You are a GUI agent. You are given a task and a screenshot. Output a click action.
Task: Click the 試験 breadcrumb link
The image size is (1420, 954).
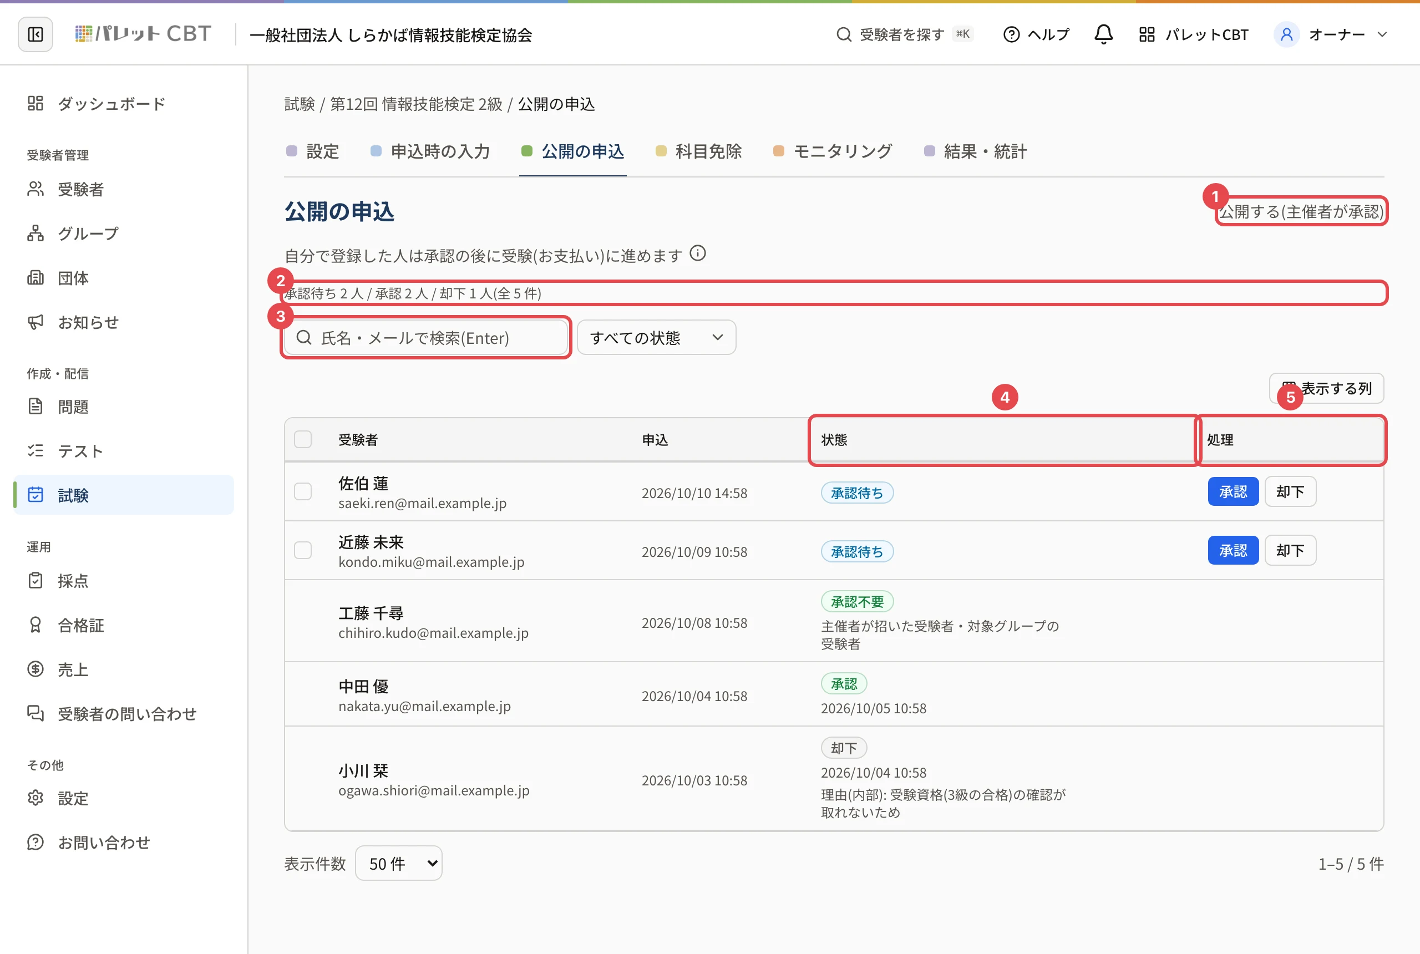(x=300, y=104)
